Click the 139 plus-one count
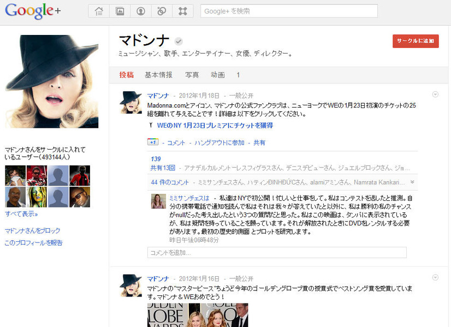 [x=156, y=159]
